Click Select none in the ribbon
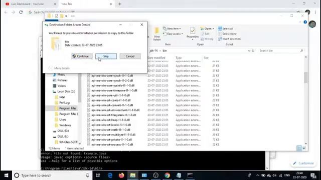 pos(227,34)
